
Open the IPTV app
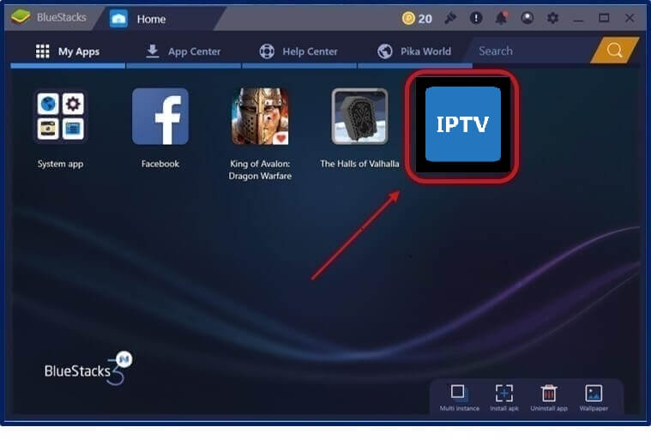[x=462, y=124]
